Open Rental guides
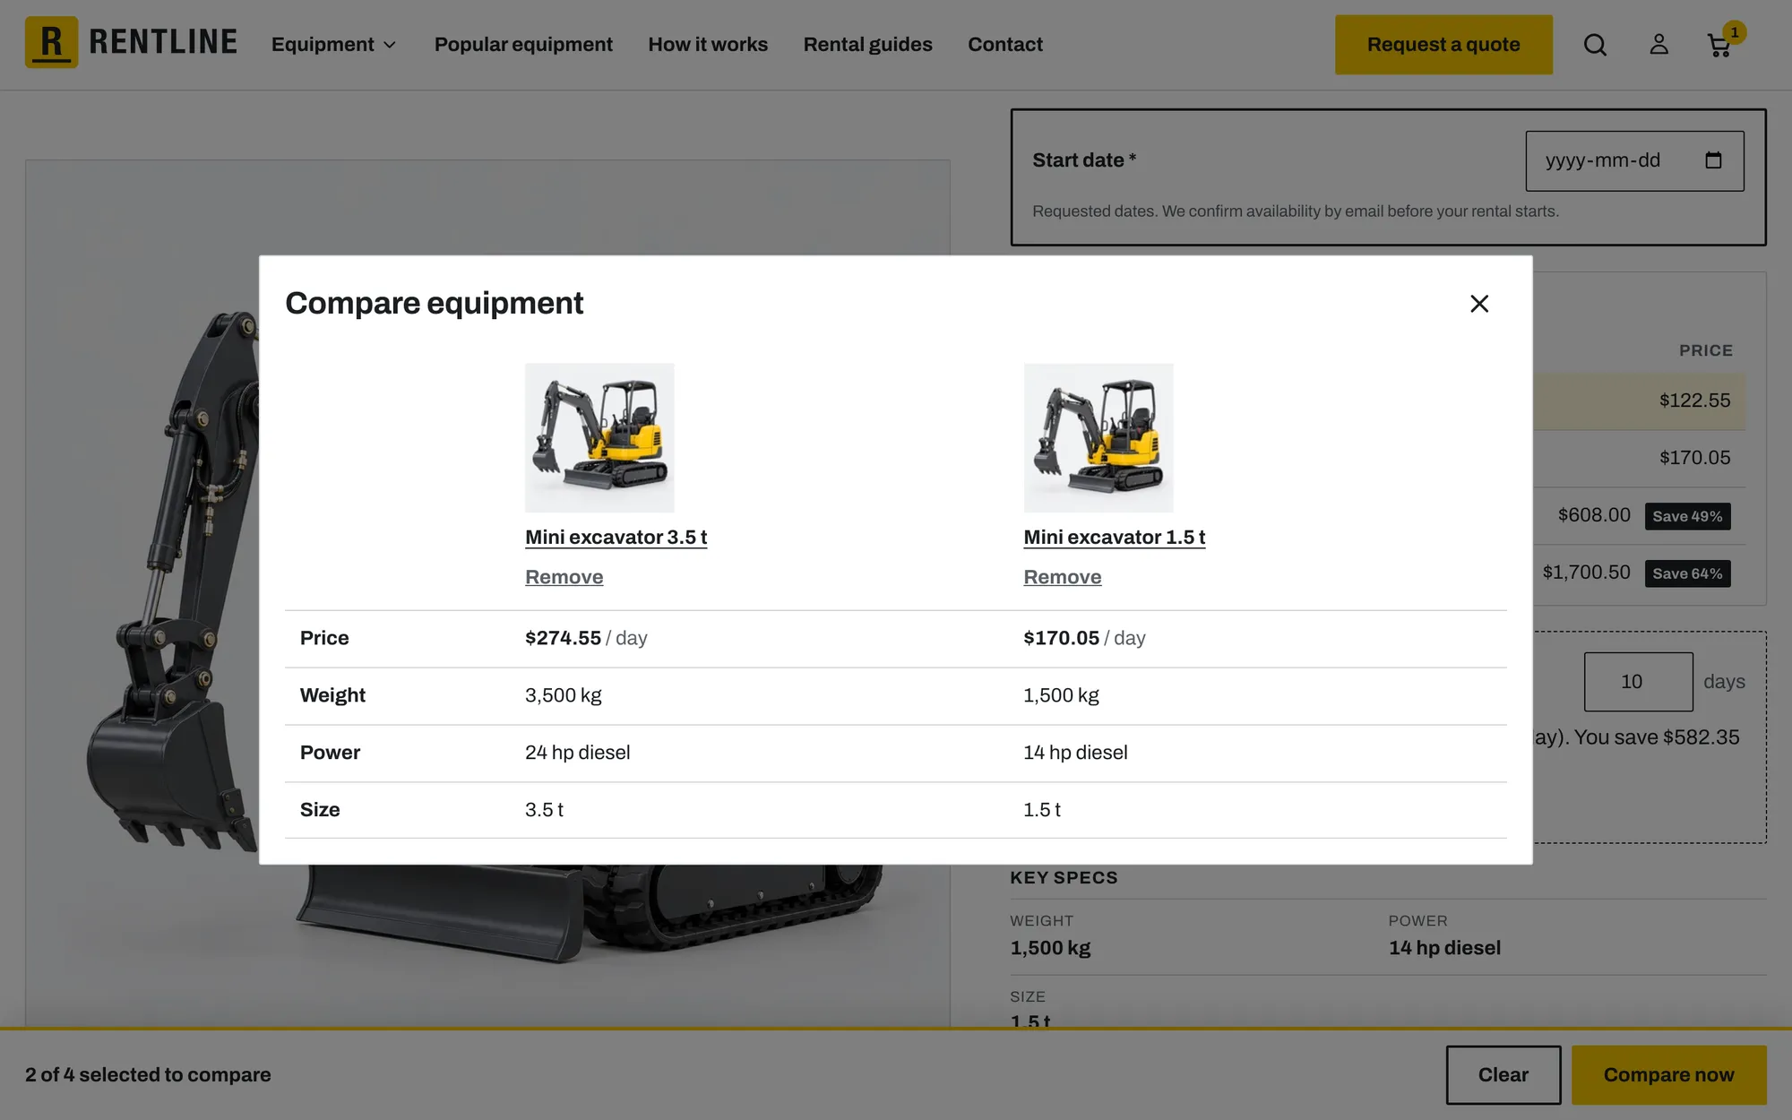The height and width of the screenshot is (1120, 1792). [867, 44]
